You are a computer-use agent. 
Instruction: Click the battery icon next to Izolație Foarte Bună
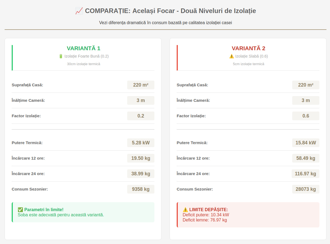click(61, 56)
